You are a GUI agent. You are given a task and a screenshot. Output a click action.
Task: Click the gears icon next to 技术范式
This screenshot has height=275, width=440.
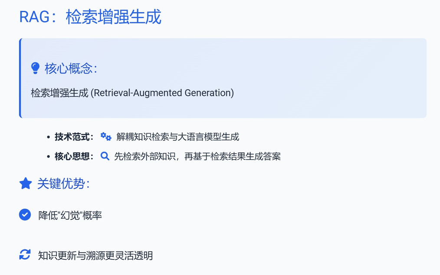pyautogui.click(x=106, y=137)
